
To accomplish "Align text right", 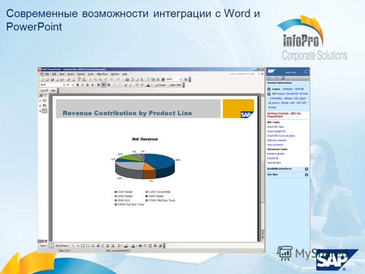I will 109,85.
